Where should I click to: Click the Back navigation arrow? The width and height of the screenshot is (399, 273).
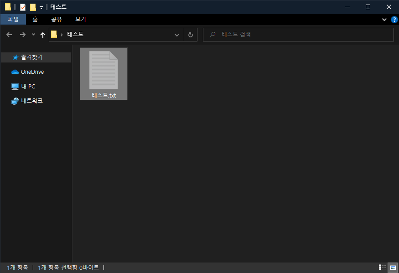[9, 34]
